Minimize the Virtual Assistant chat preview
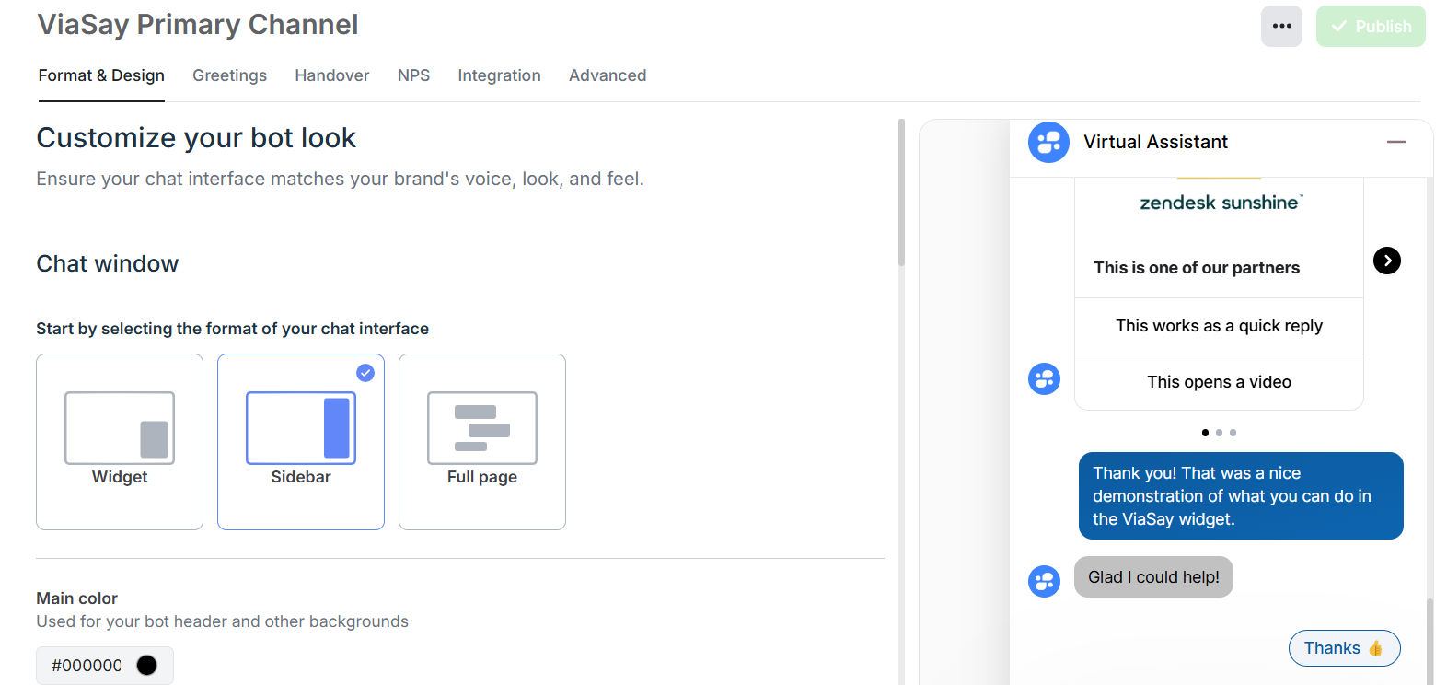 pos(1396,142)
